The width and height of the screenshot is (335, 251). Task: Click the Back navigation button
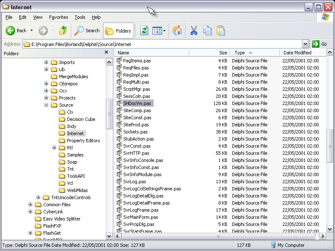17,31
